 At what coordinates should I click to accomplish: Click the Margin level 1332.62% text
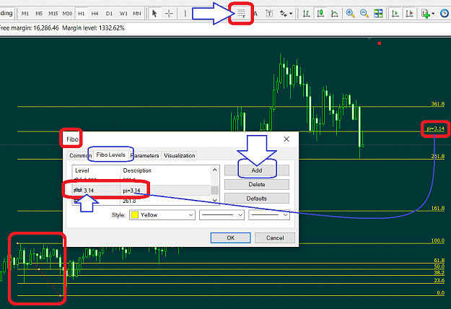(x=94, y=28)
